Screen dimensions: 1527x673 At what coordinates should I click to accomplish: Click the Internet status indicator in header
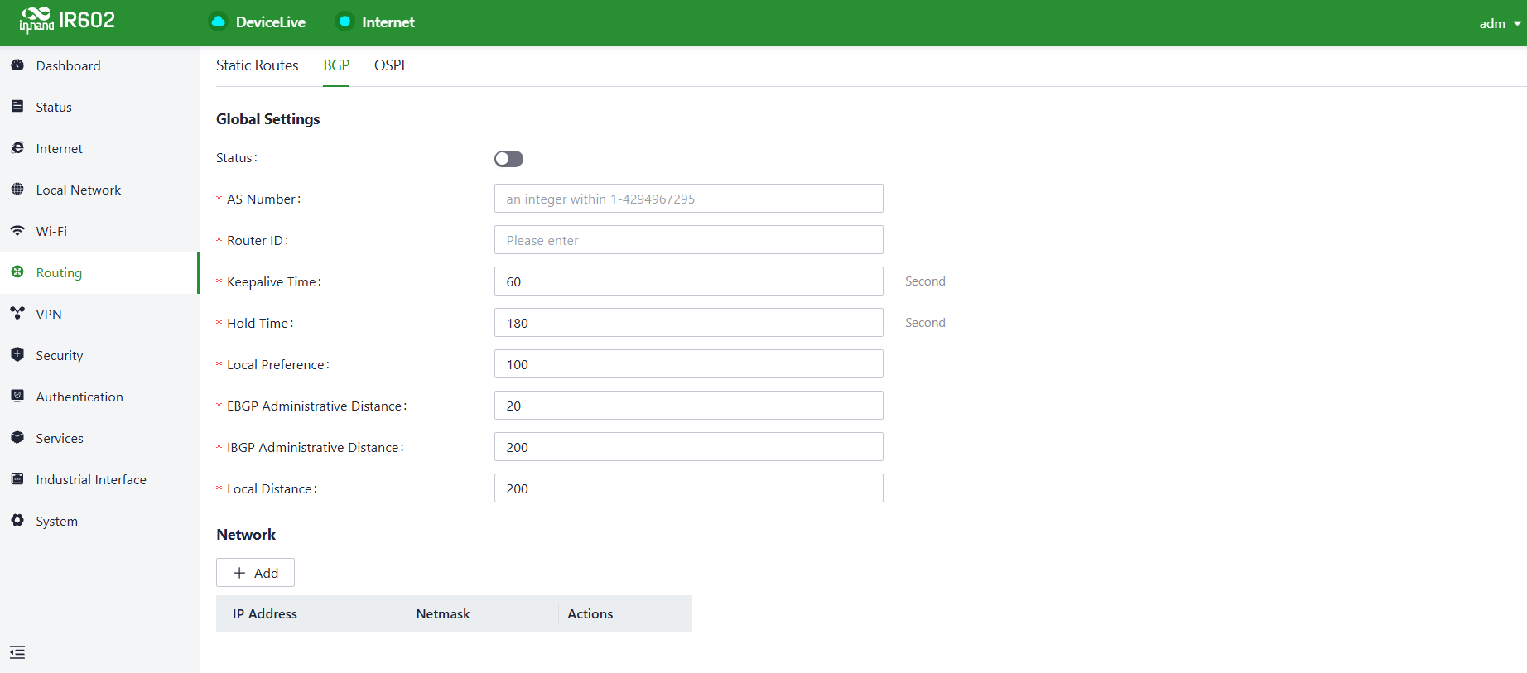pyautogui.click(x=344, y=22)
